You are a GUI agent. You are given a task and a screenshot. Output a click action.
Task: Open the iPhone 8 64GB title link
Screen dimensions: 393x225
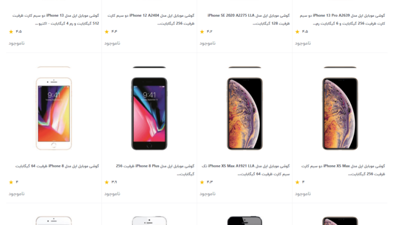(57, 166)
